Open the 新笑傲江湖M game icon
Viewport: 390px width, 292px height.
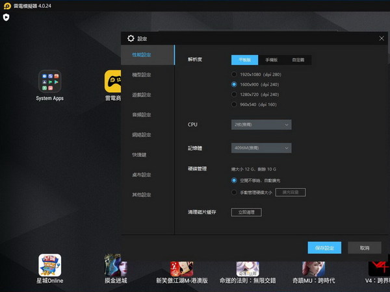[x=181, y=265]
